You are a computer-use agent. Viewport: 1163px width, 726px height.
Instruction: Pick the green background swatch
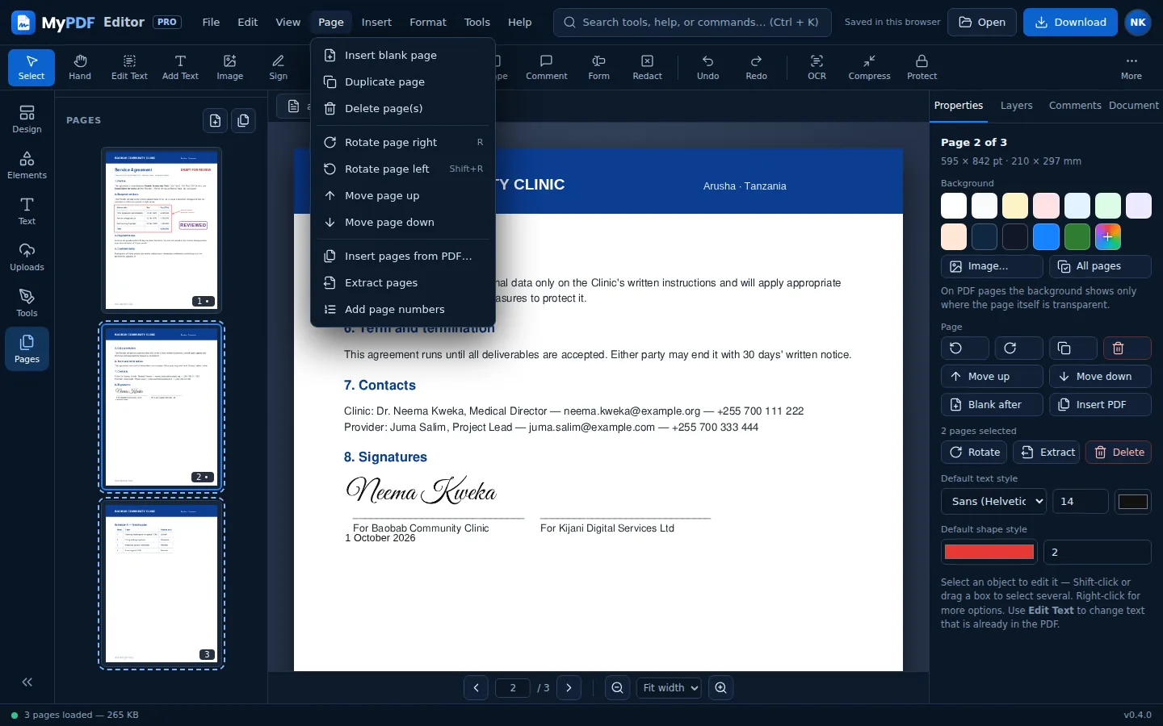tap(1077, 237)
